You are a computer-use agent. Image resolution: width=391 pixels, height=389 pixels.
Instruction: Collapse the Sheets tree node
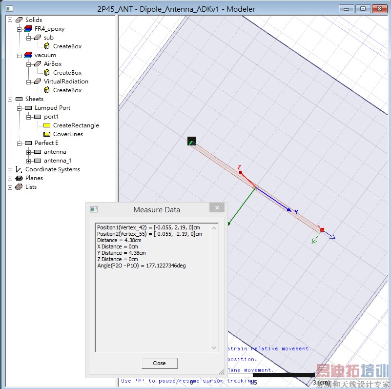10,99
